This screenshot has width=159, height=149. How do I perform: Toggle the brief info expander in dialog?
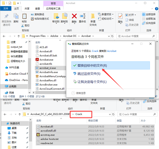tap(73, 93)
